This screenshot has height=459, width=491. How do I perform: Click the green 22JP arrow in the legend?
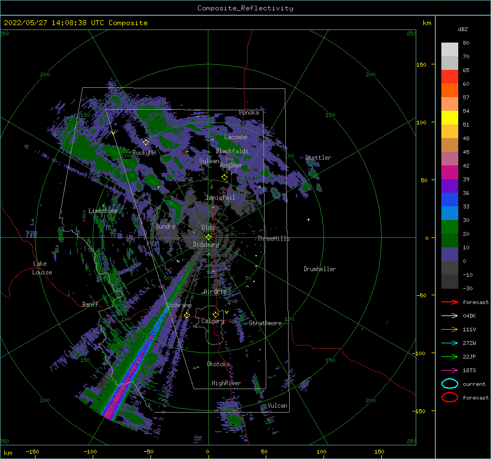click(x=450, y=356)
